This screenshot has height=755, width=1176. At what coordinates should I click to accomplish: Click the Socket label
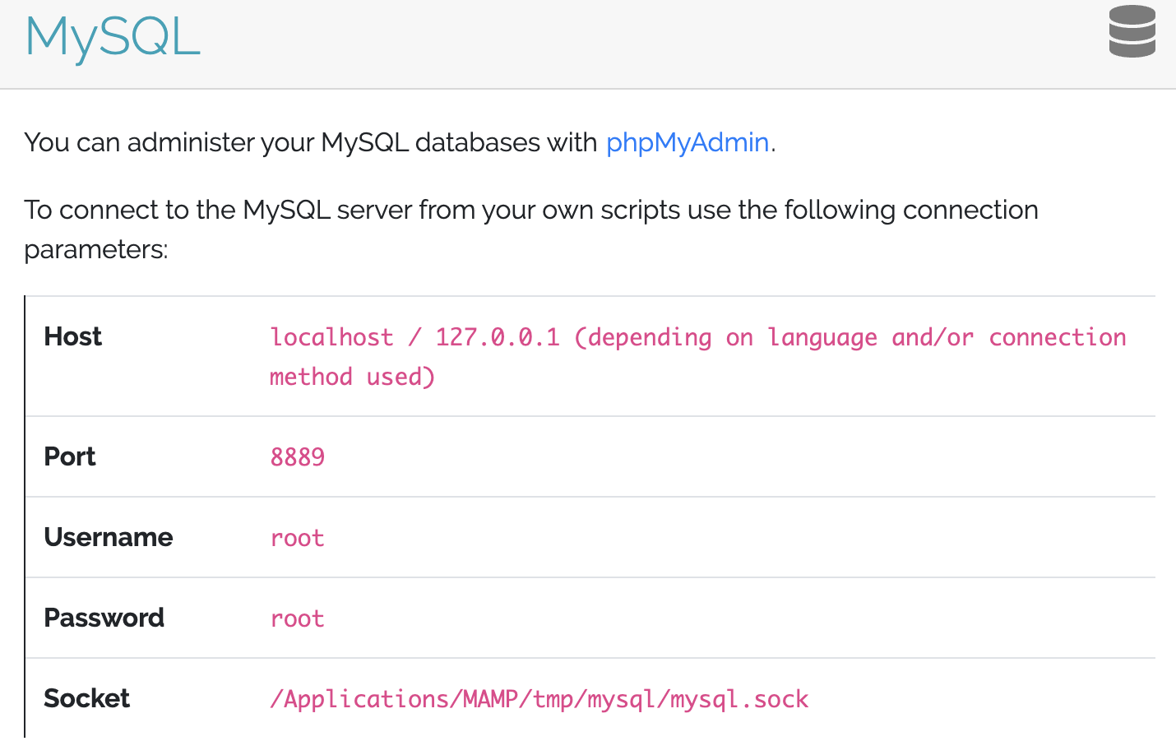(x=86, y=698)
